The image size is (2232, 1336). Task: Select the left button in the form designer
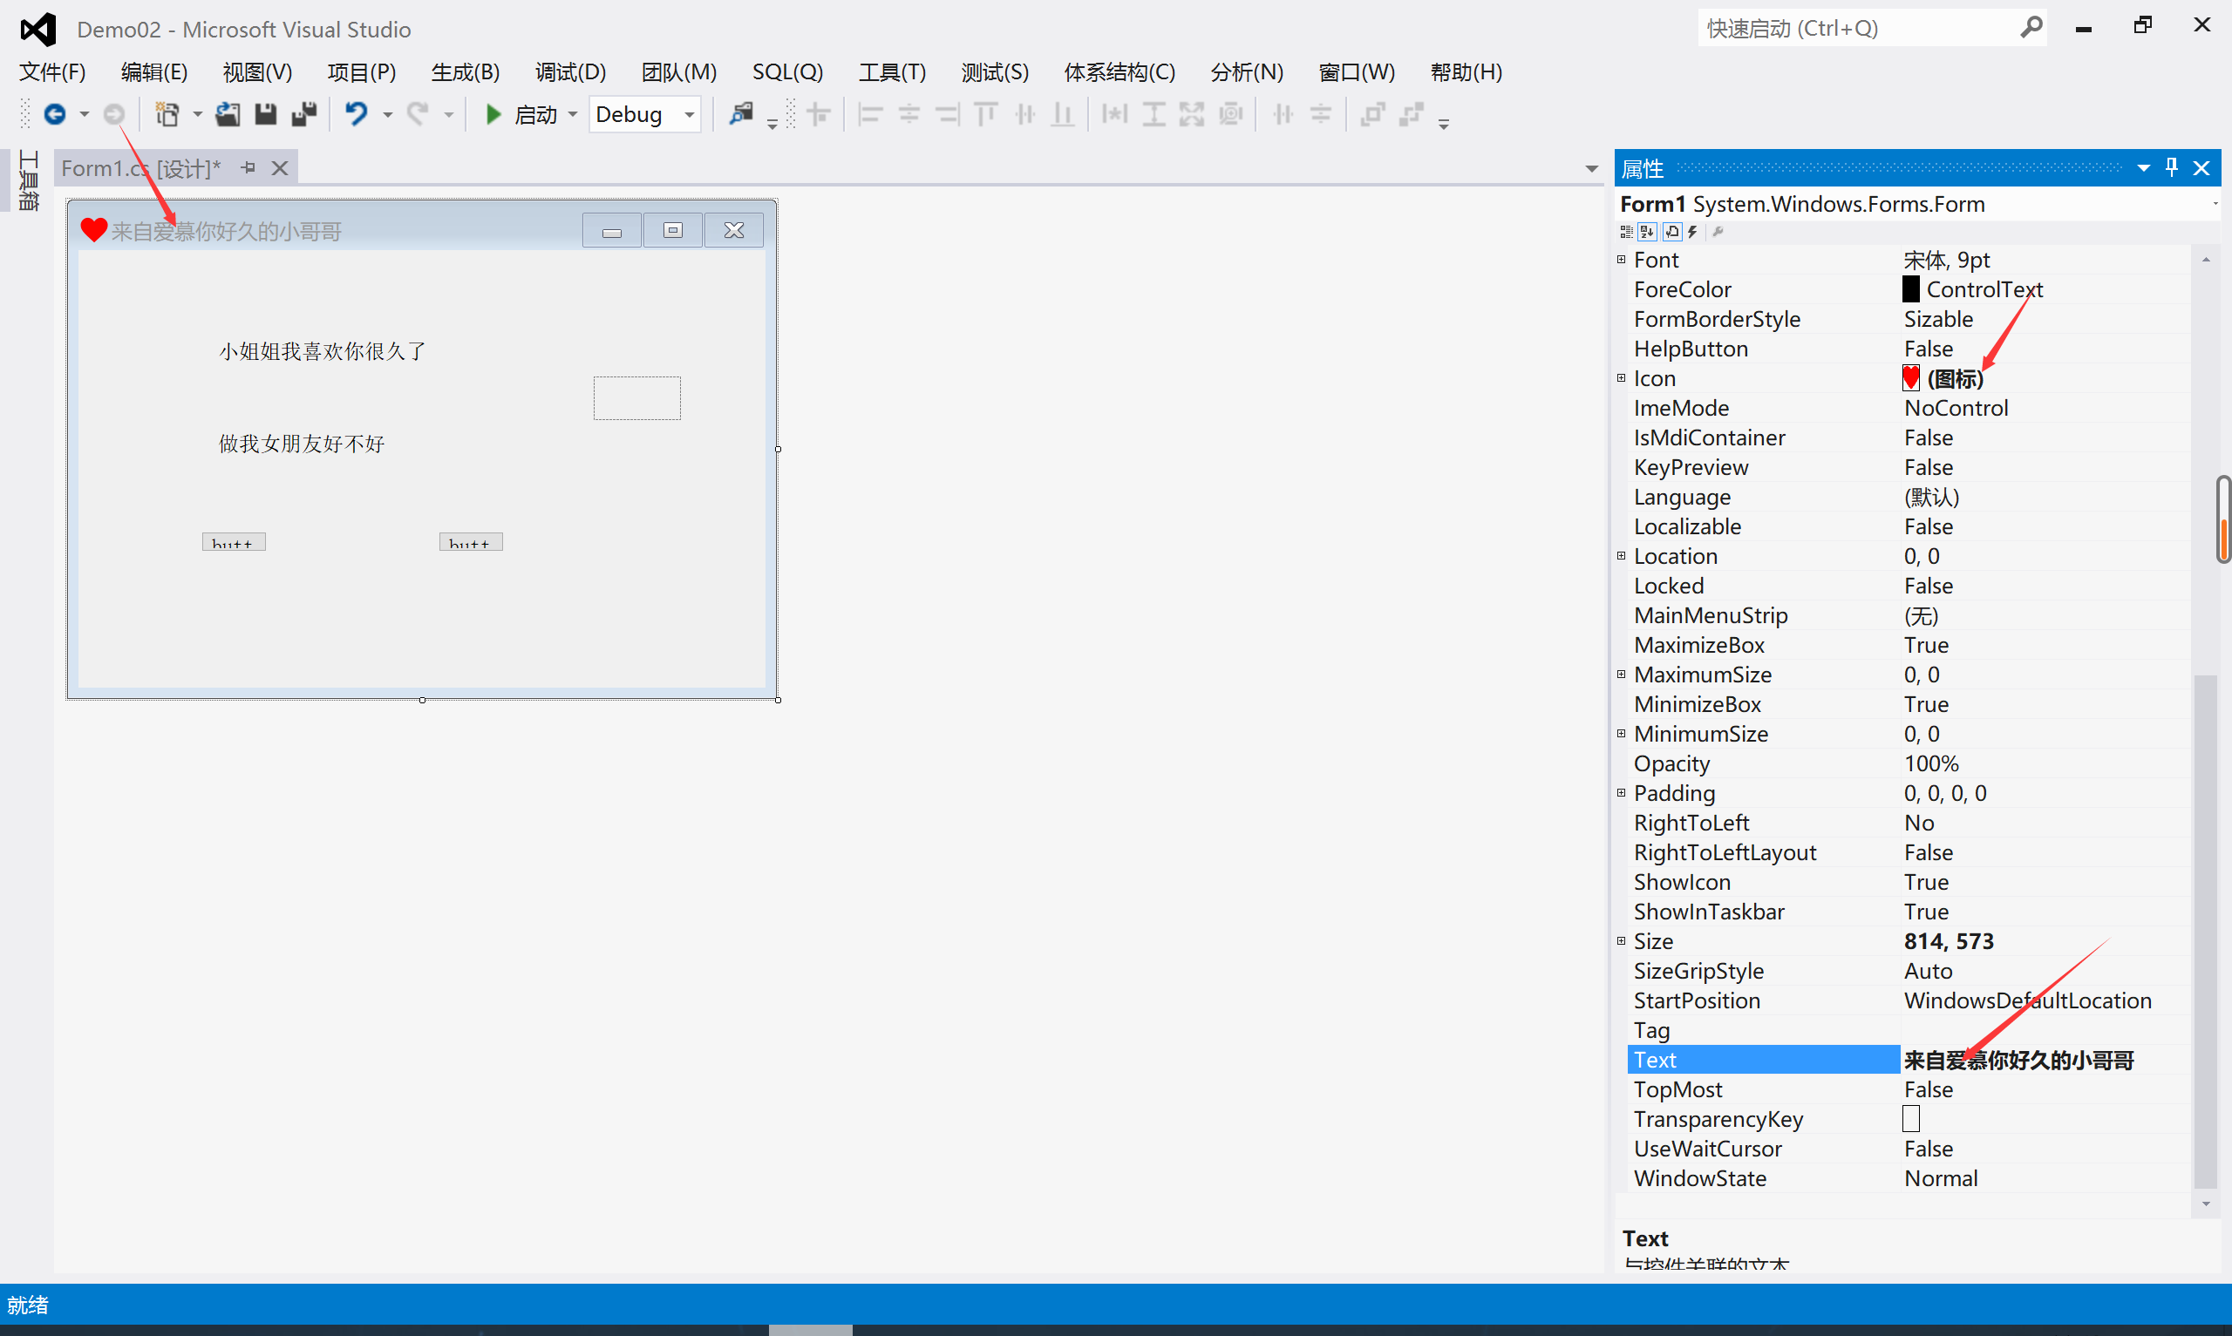tap(233, 542)
